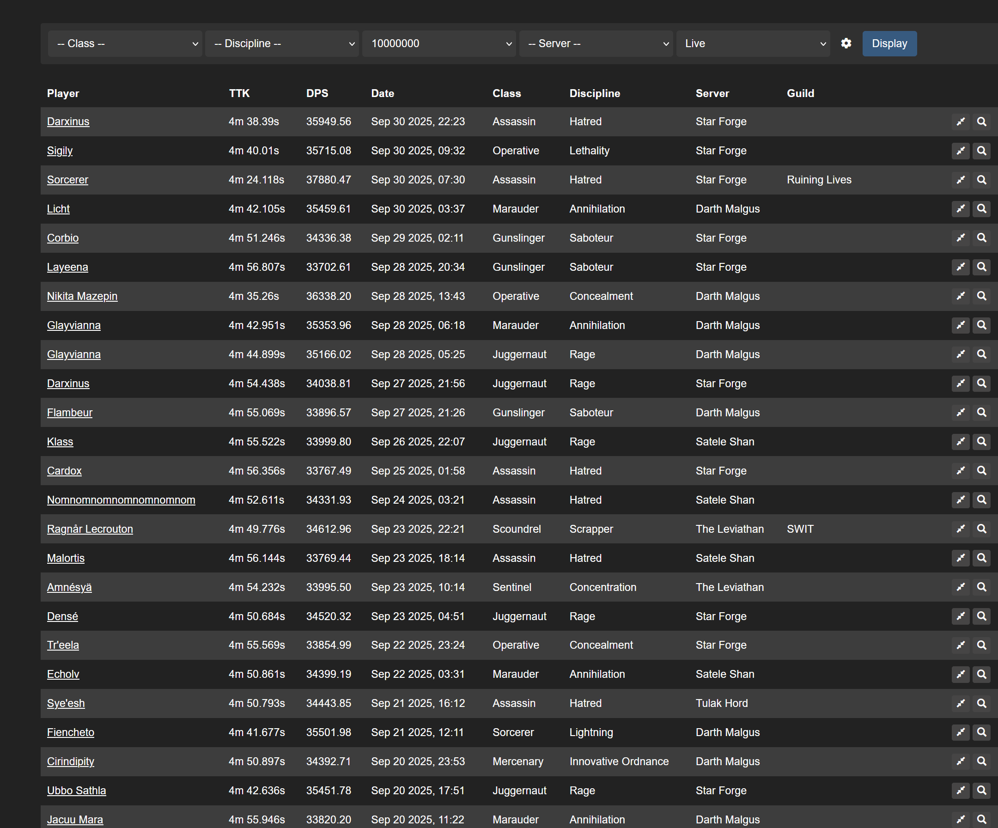Open the 10000000 health dropdown
The image size is (998, 828).
[x=438, y=44]
